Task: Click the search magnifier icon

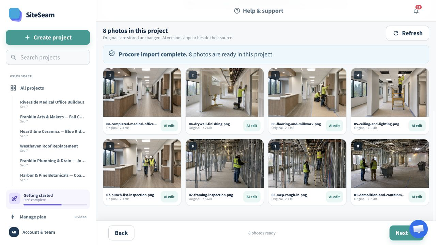Action: (x=14, y=57)
